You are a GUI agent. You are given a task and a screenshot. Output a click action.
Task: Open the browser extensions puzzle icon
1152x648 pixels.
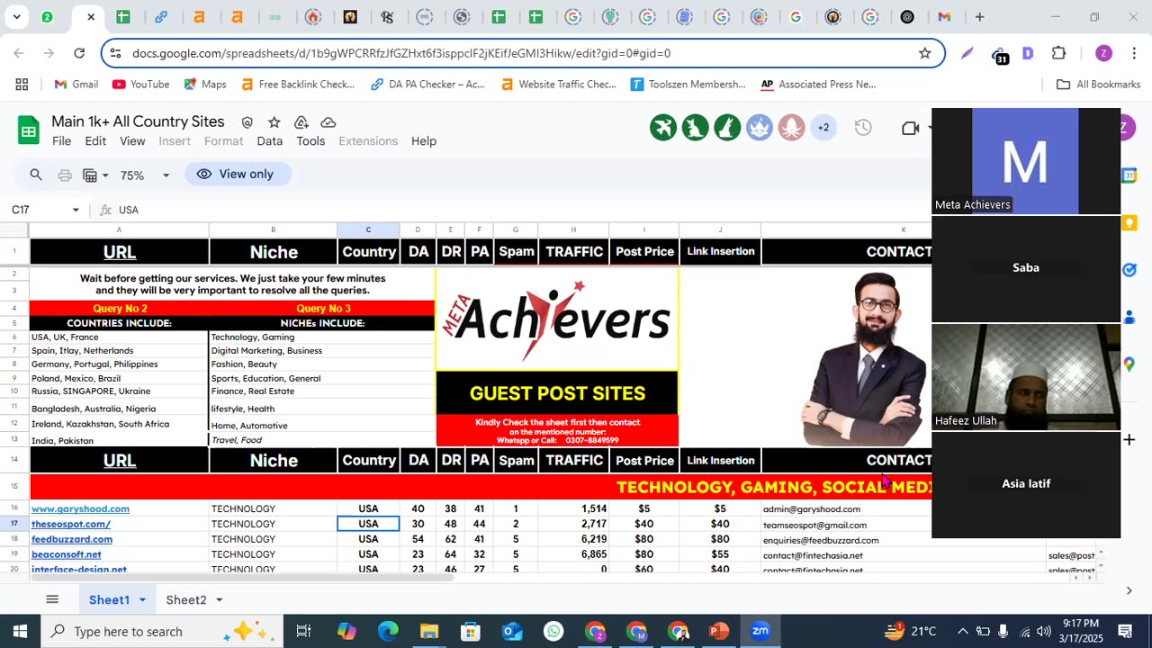[1058, 53]
